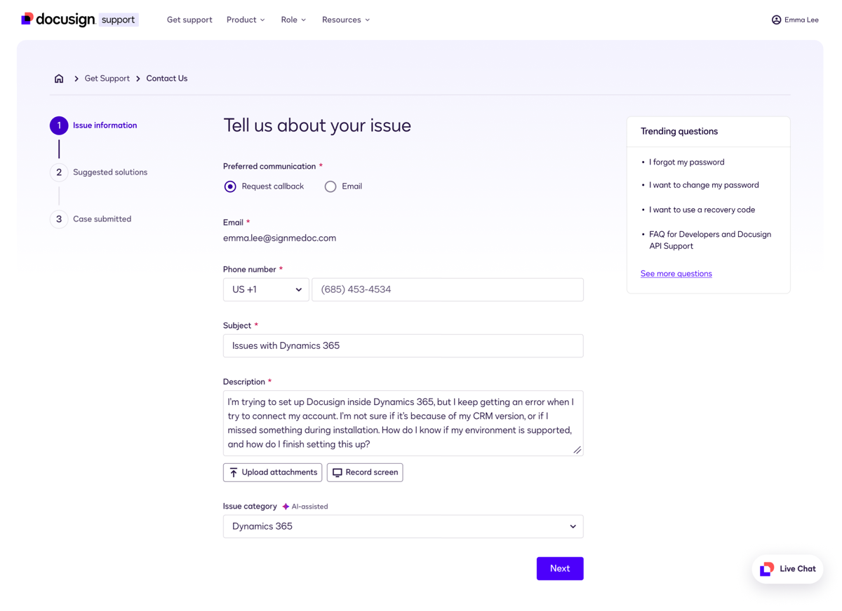This screenshot has width=842, height=611.
Task: Click the Record screen icon
Action: 336,472
